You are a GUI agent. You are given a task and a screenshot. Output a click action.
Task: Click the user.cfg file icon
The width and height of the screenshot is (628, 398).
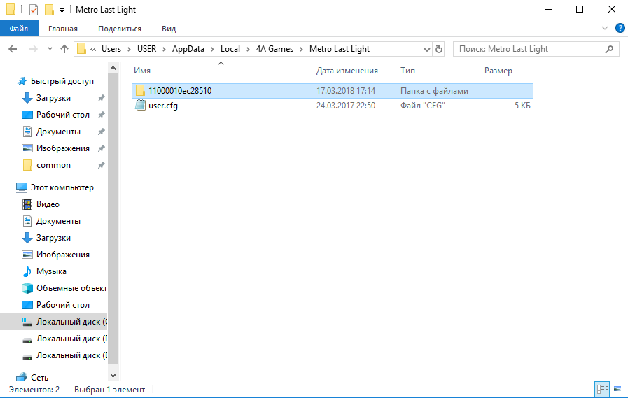[140, 106]
